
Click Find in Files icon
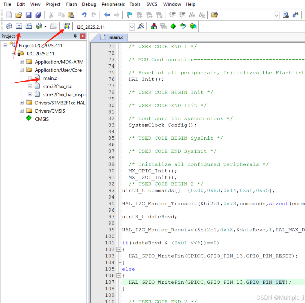tap(215, 15)
